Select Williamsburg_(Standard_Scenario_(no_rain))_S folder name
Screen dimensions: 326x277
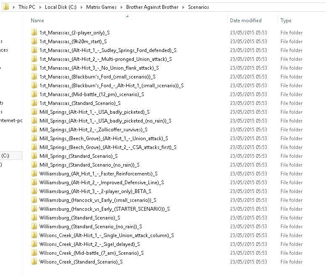[x=90, y=227]
